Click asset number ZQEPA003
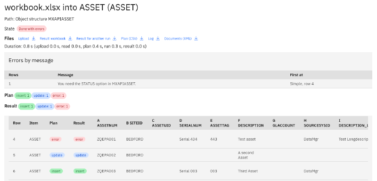The height and width of the screenshot is (181, 377). tap(107, 171)
